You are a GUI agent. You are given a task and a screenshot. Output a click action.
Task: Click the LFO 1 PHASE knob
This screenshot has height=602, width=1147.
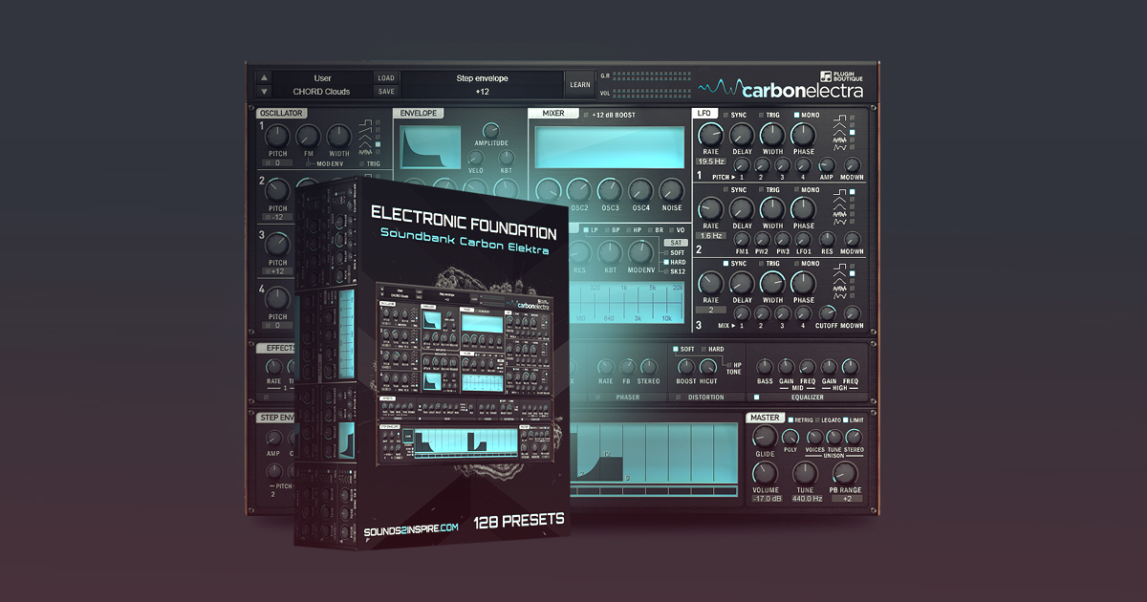click(x=803, y=135)
